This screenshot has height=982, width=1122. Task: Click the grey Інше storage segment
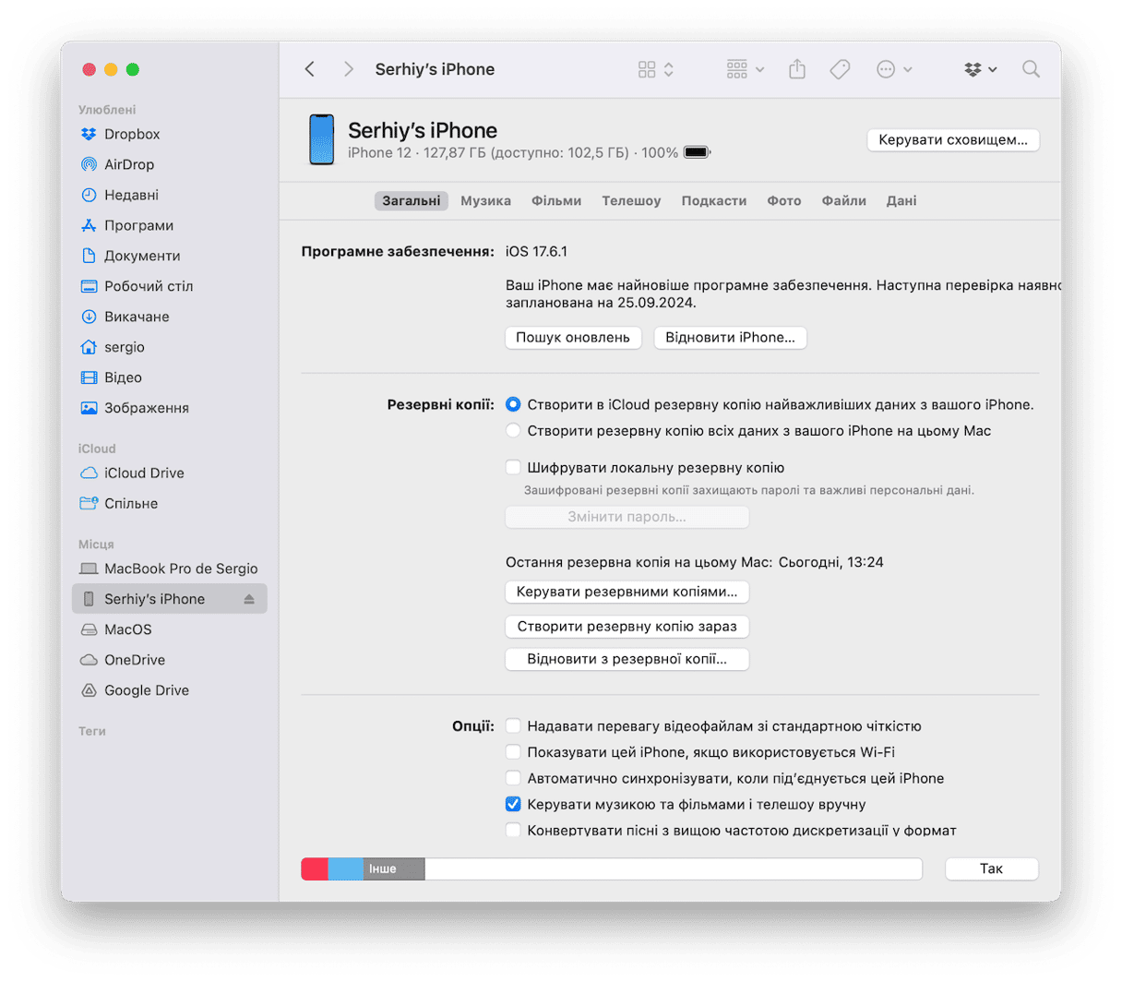(x=394, y=868)
